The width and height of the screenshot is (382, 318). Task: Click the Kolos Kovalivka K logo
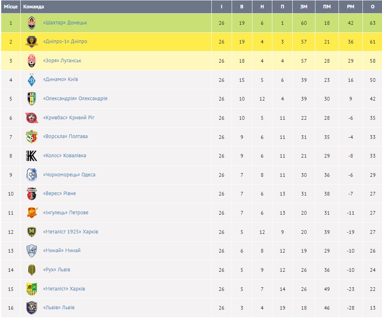(x=32, y=156)
